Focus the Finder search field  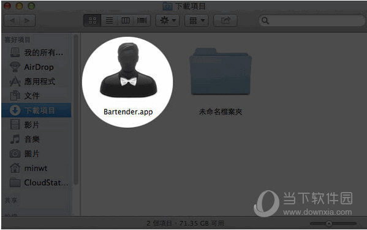point(312,21)
